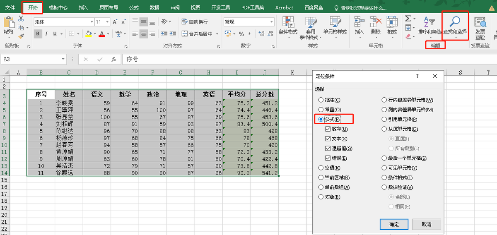Uncheck the 数字 checkbox
The image size is (497, 235).
pos(328,129)
